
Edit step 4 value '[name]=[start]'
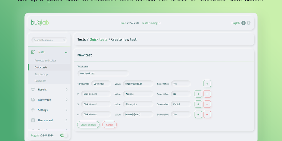coord(138,114)
